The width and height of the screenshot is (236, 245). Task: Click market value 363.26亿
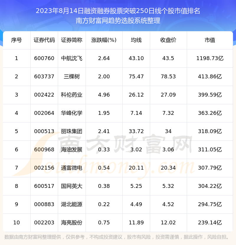[210, 113]
